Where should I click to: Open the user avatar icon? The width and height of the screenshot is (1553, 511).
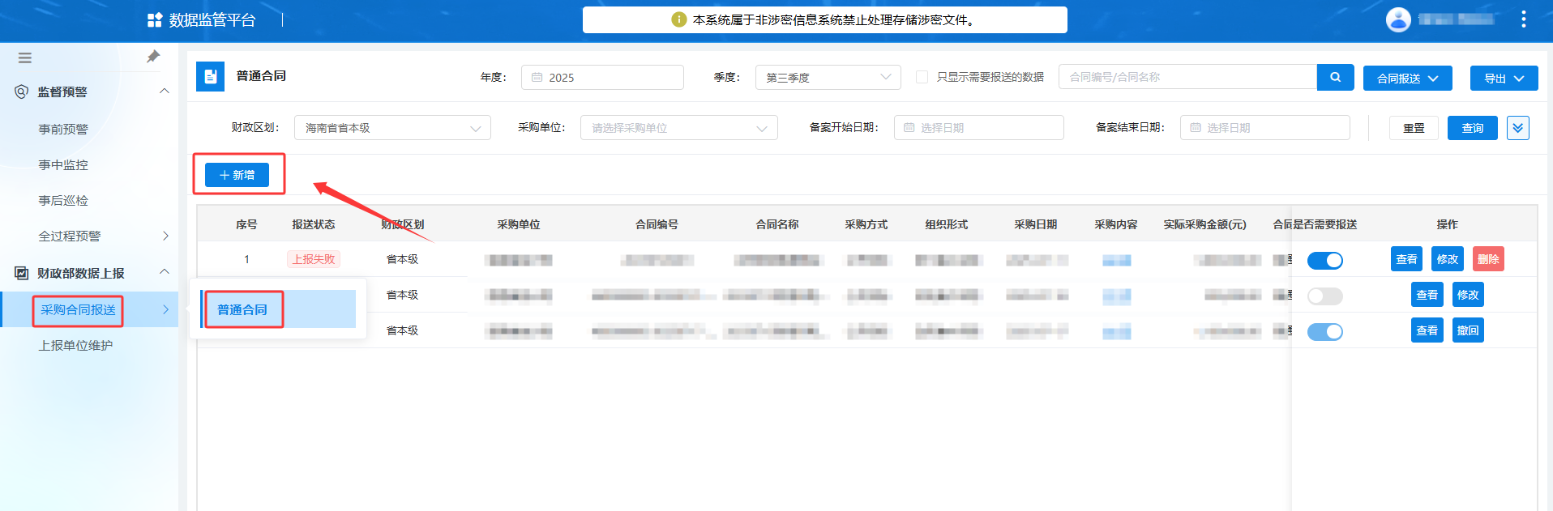1397,19
